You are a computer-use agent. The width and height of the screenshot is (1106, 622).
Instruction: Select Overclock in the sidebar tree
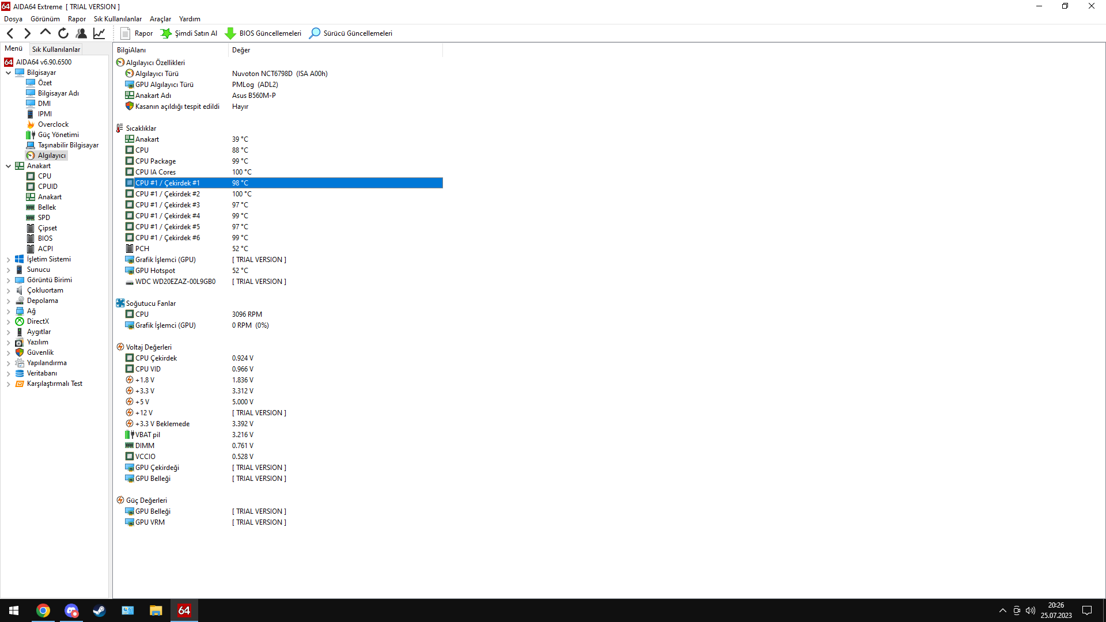click(53, 124)
